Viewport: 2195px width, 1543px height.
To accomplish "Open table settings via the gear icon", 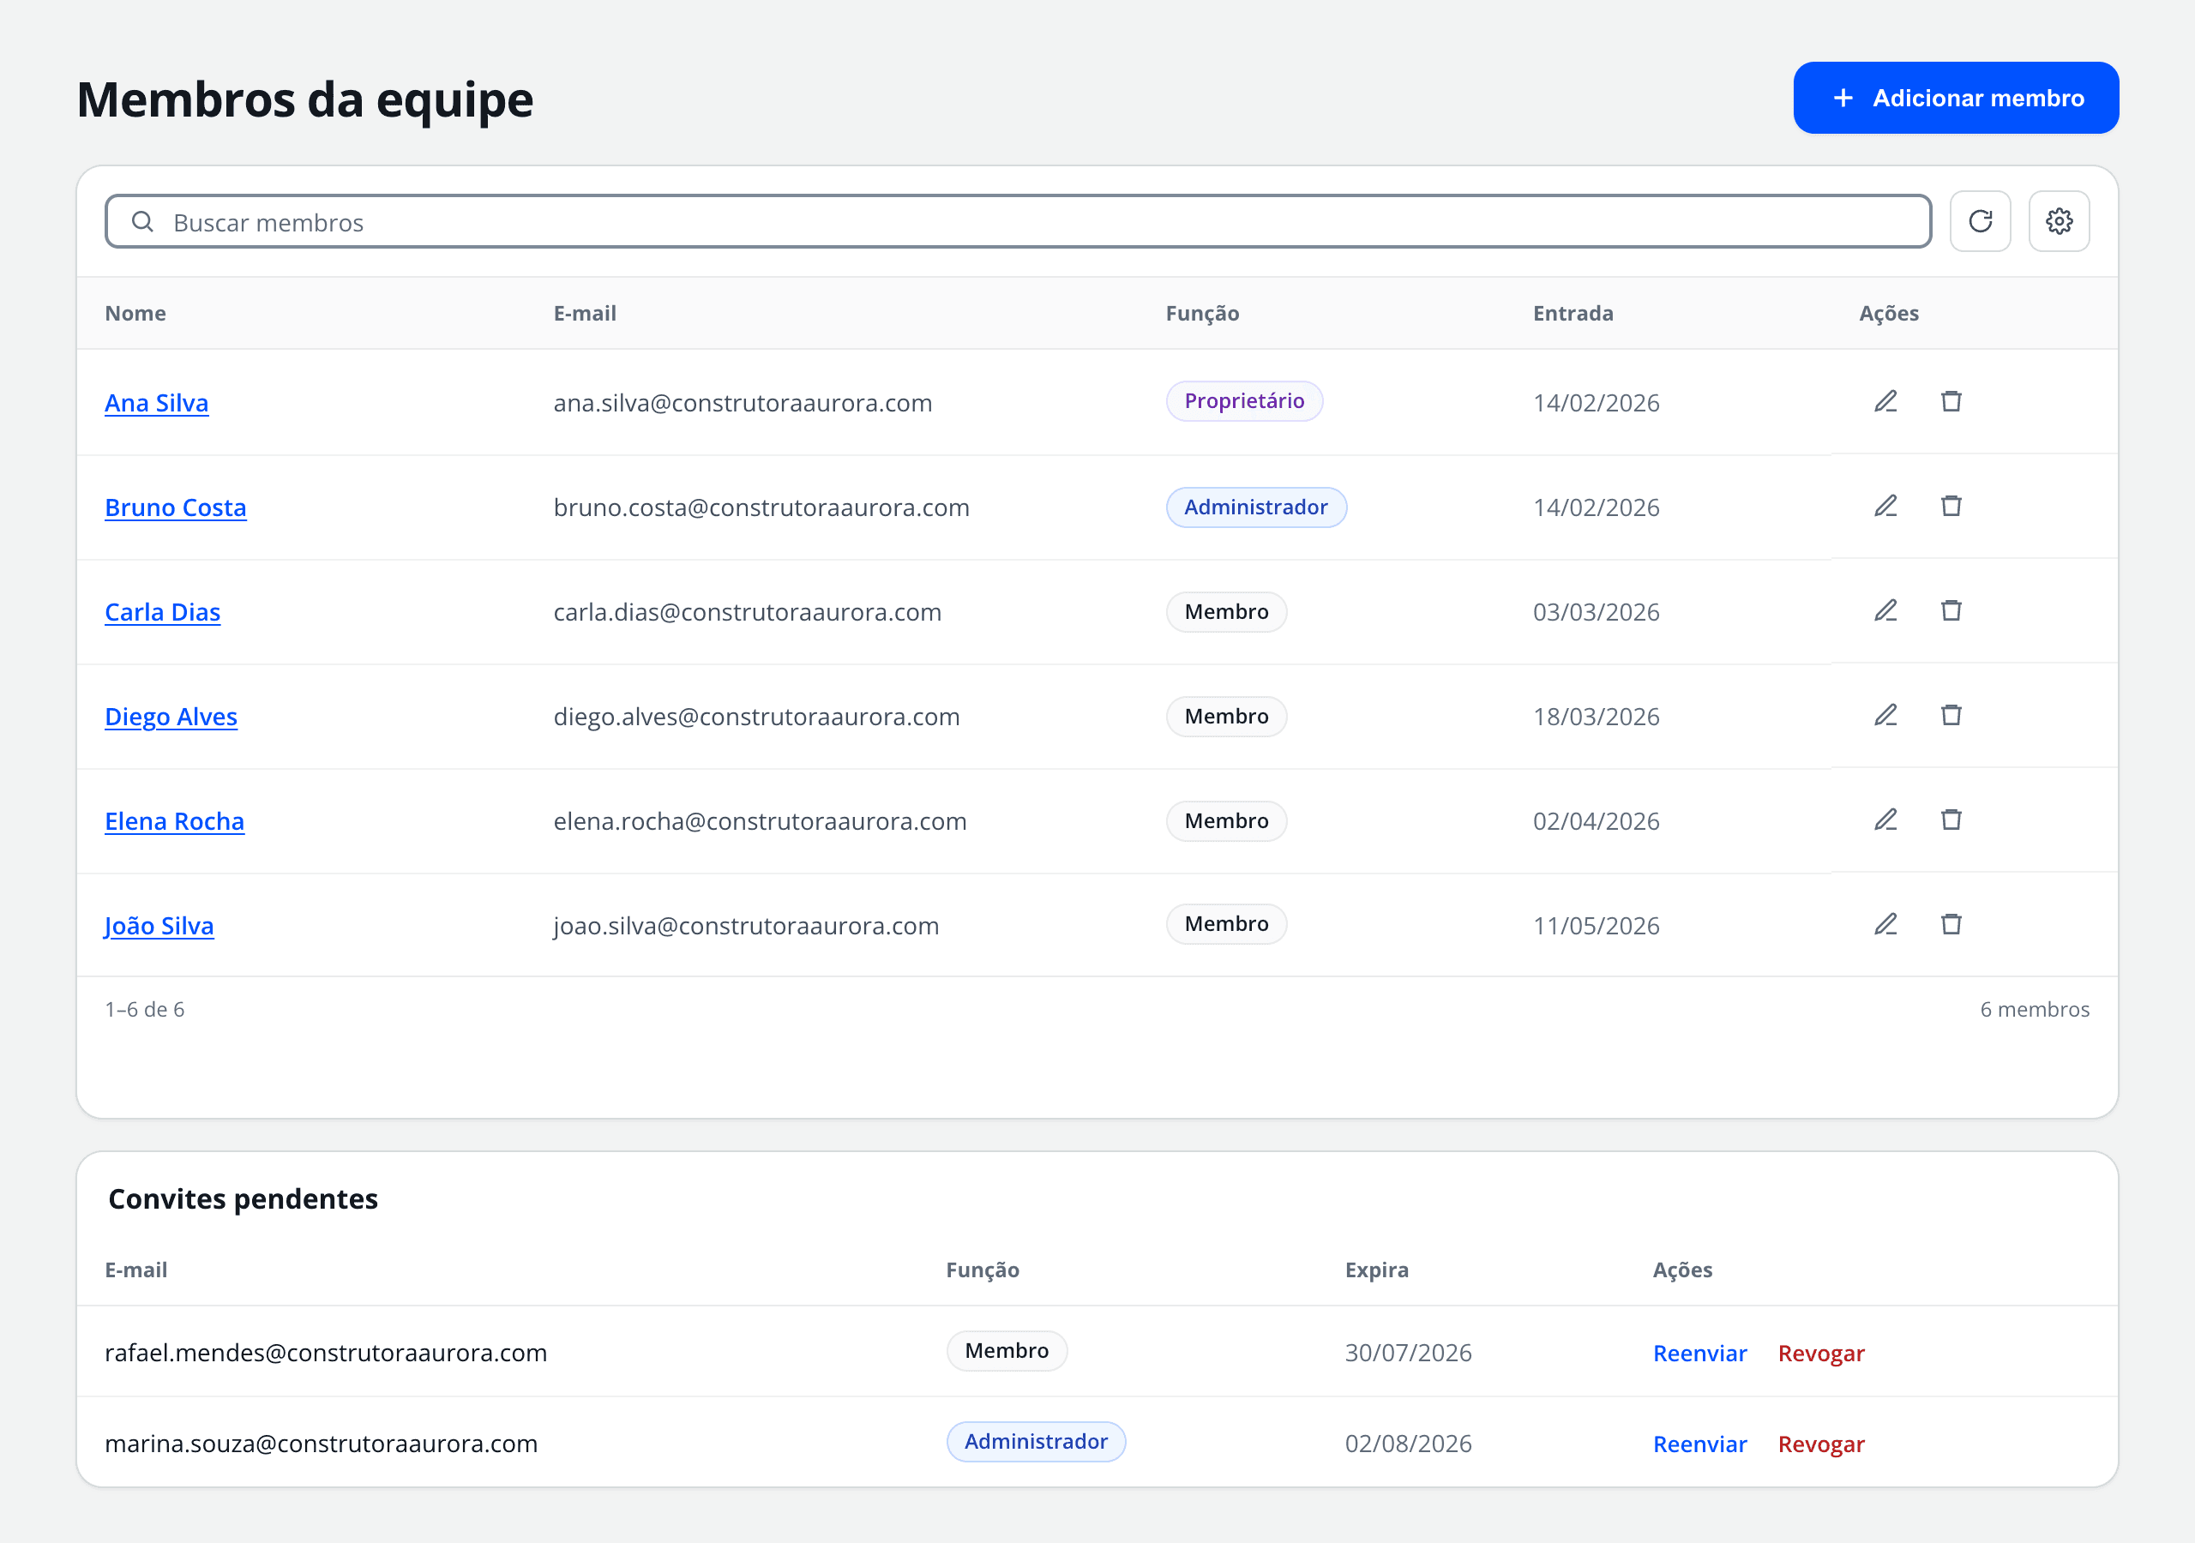I will (x=2059, y=222).
